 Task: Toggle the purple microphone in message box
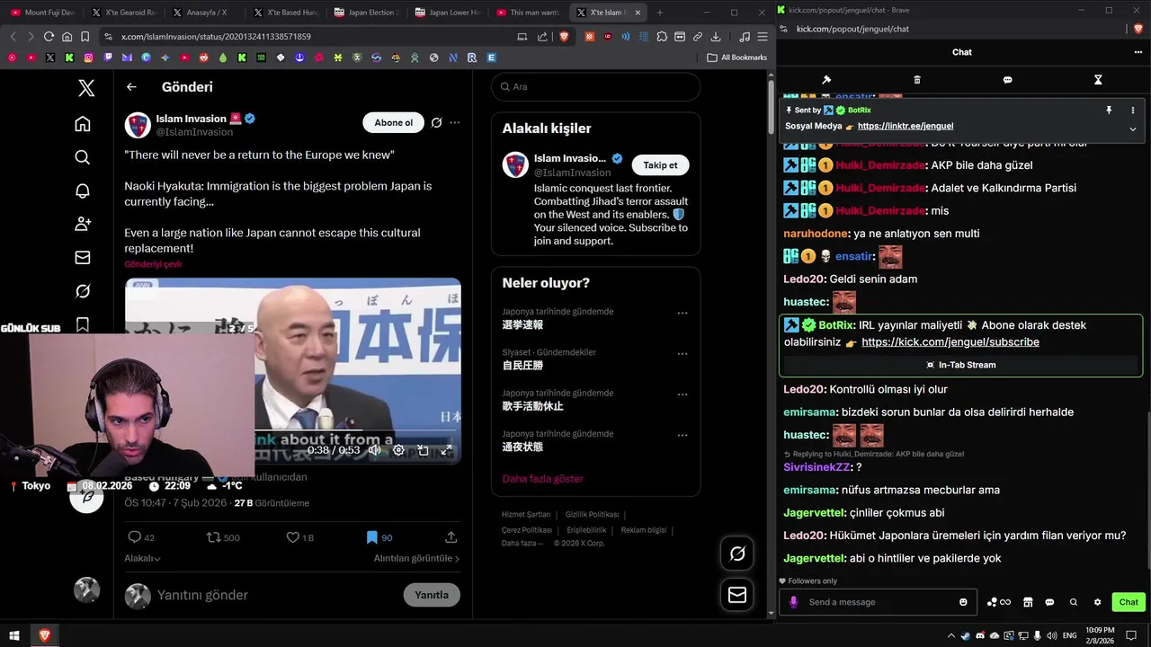click(x=793, y=602)
